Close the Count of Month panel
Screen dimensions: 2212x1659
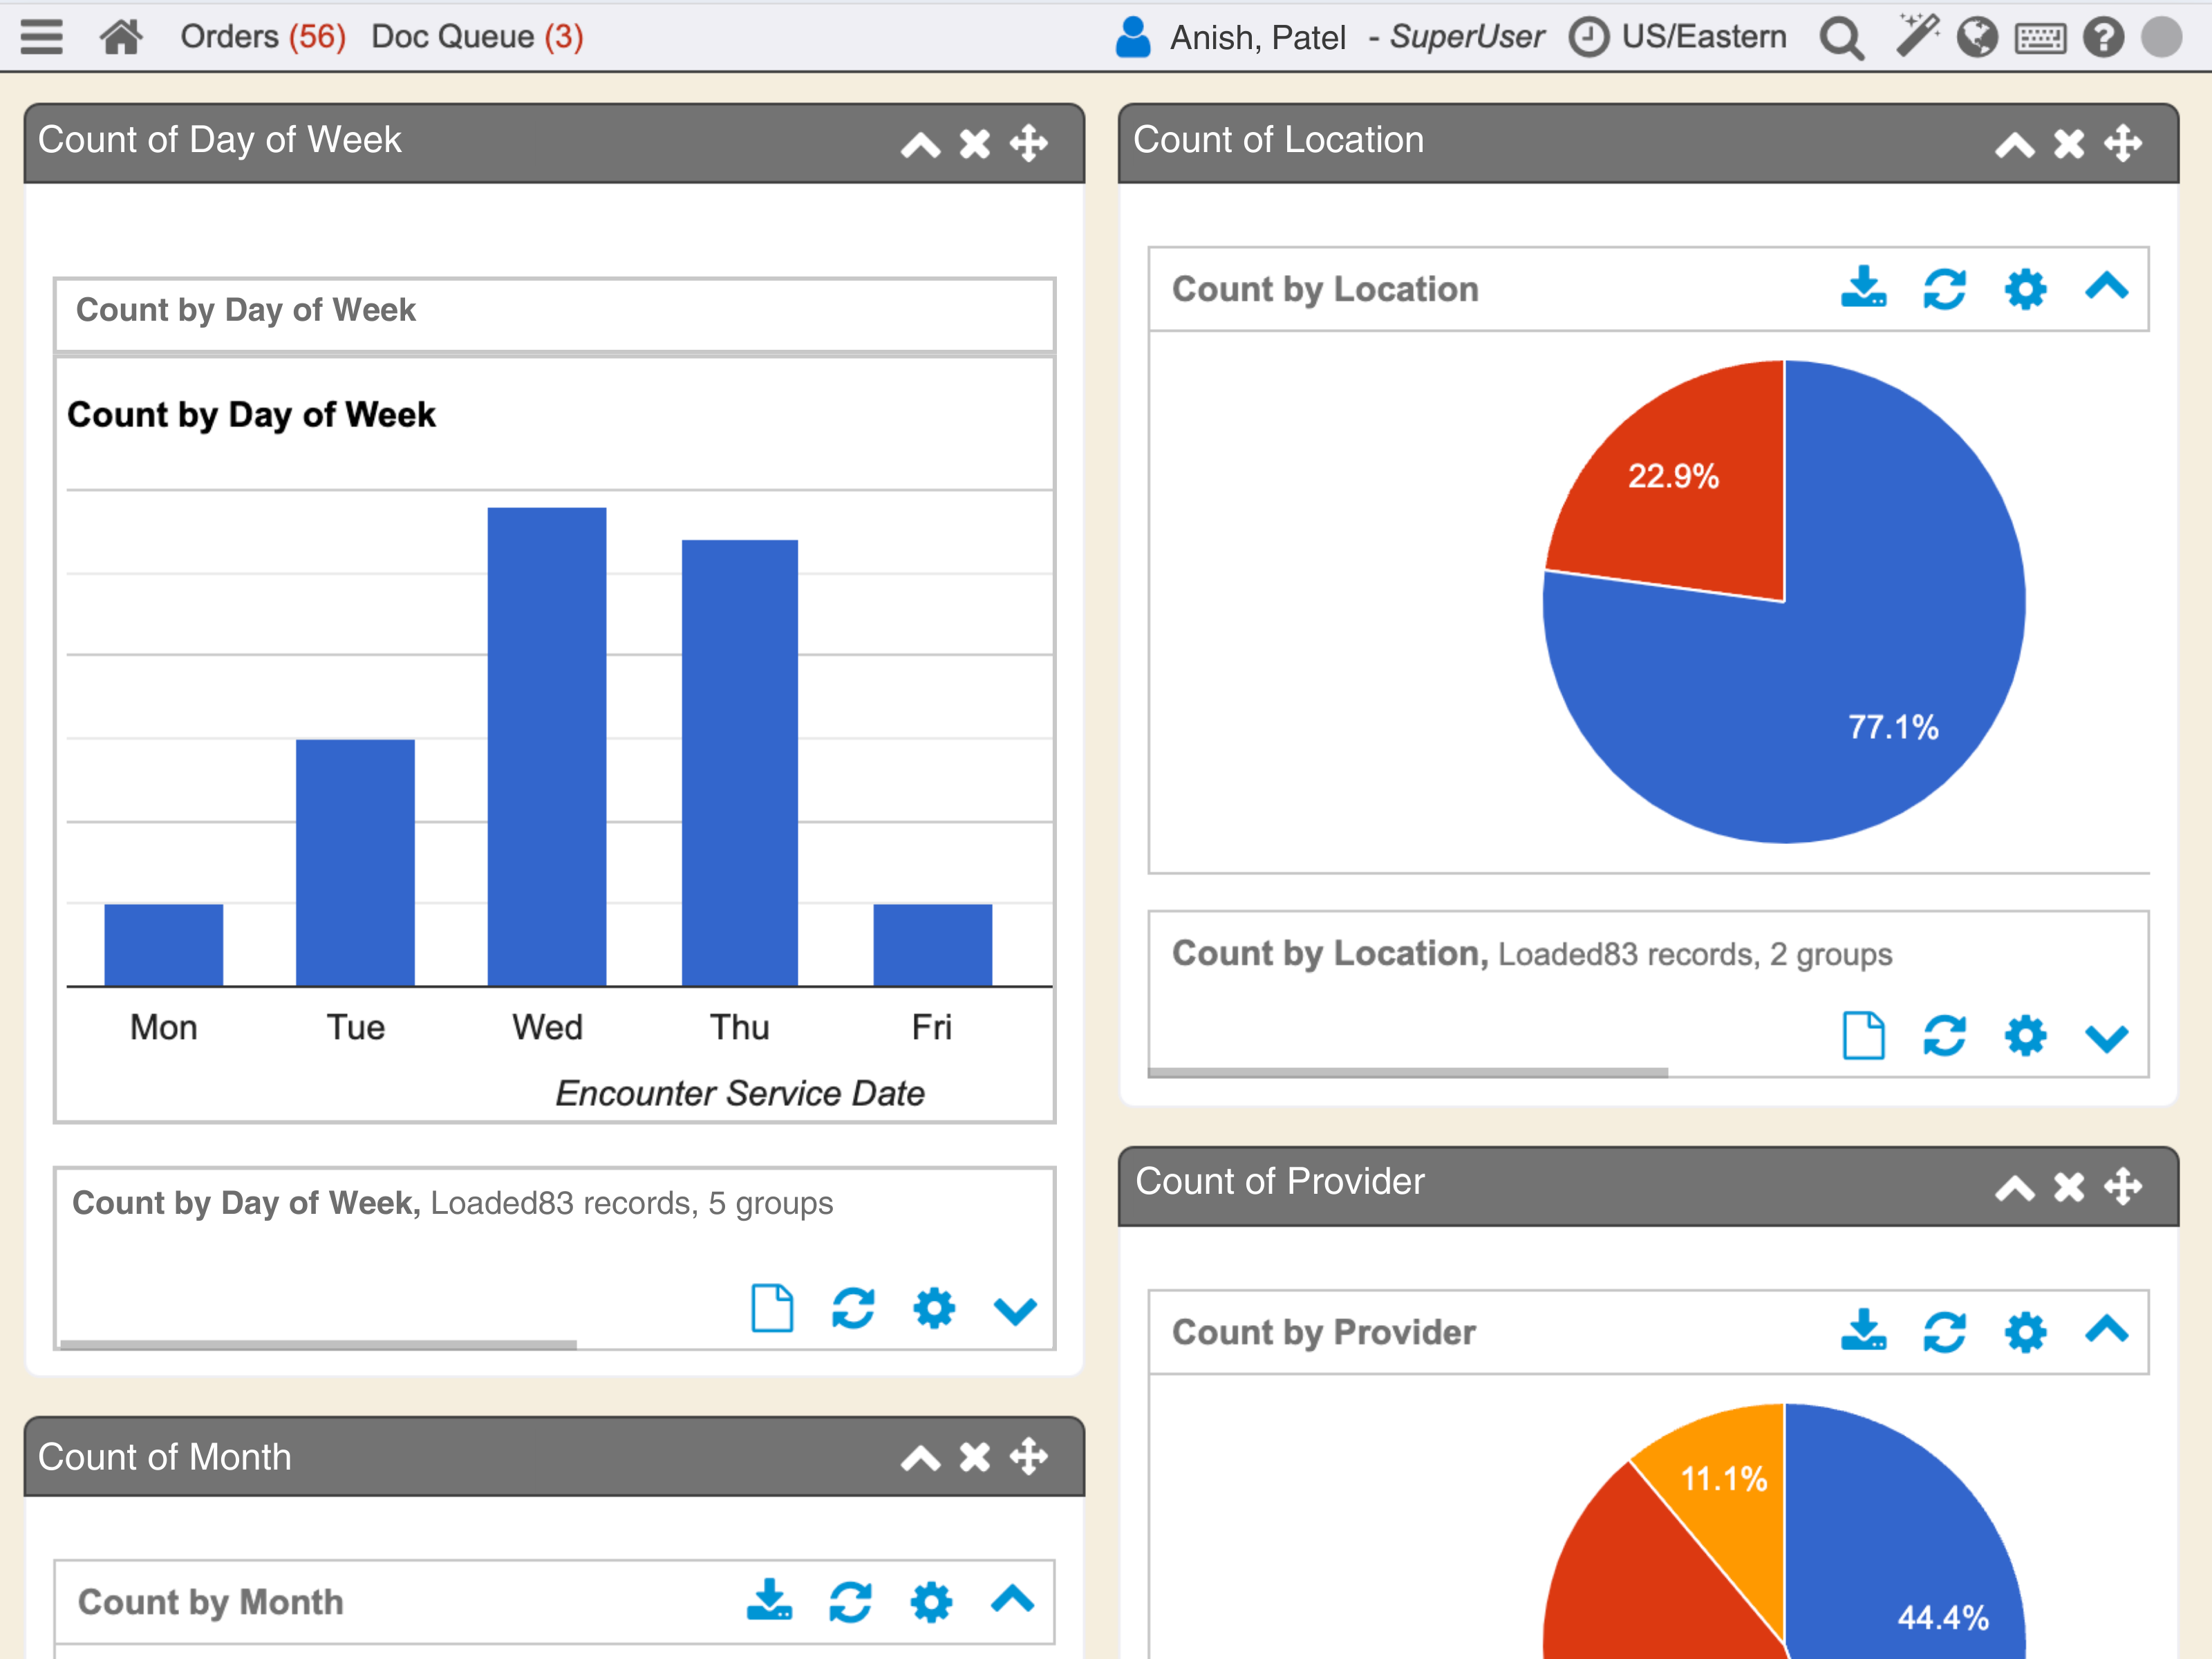[975, 1458]
